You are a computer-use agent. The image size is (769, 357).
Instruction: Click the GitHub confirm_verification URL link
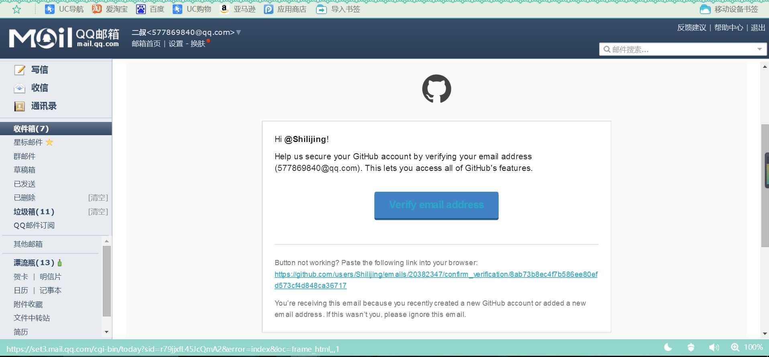[436, 280]
